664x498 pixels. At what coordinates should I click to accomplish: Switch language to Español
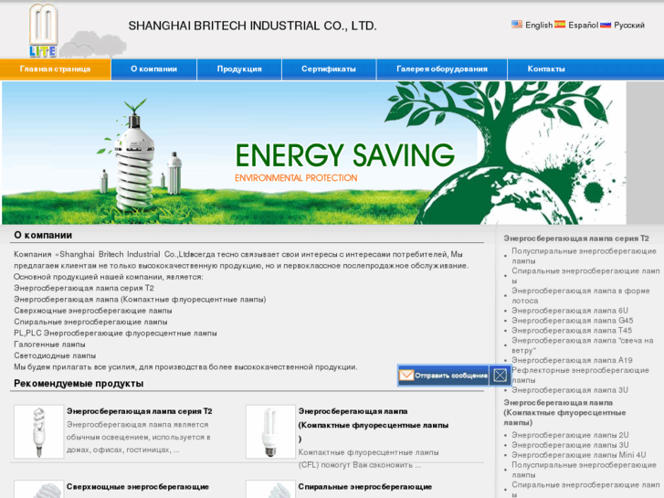point(583,25)
